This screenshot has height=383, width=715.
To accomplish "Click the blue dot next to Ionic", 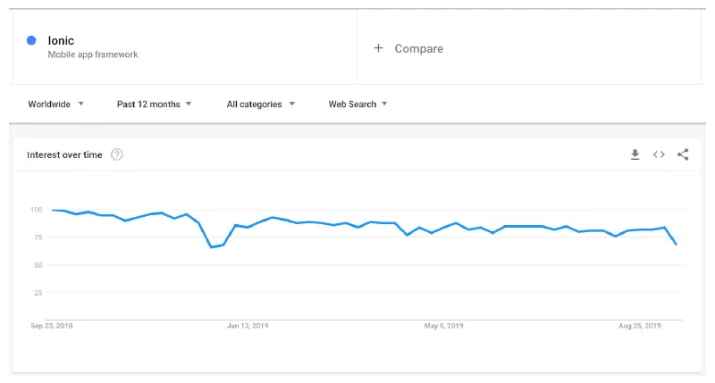I will [x=31, y=40].
